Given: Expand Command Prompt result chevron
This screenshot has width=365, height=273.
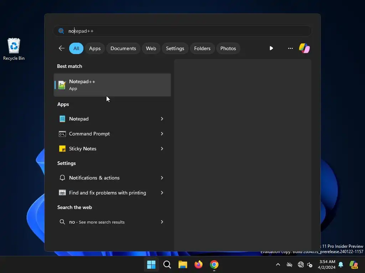Looking at the screenshot, I should click(162, 134).
